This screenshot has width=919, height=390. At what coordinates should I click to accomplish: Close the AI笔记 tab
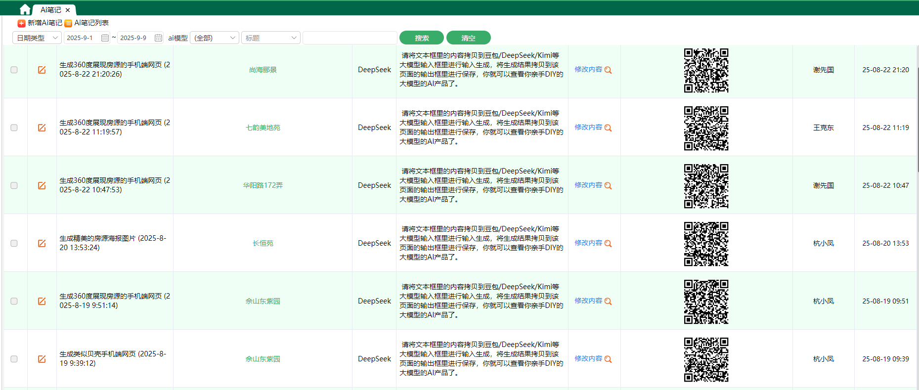click(x=68, y=10)
